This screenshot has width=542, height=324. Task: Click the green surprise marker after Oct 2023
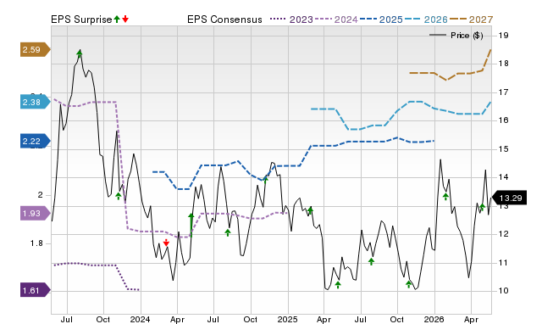click(119, 196)
